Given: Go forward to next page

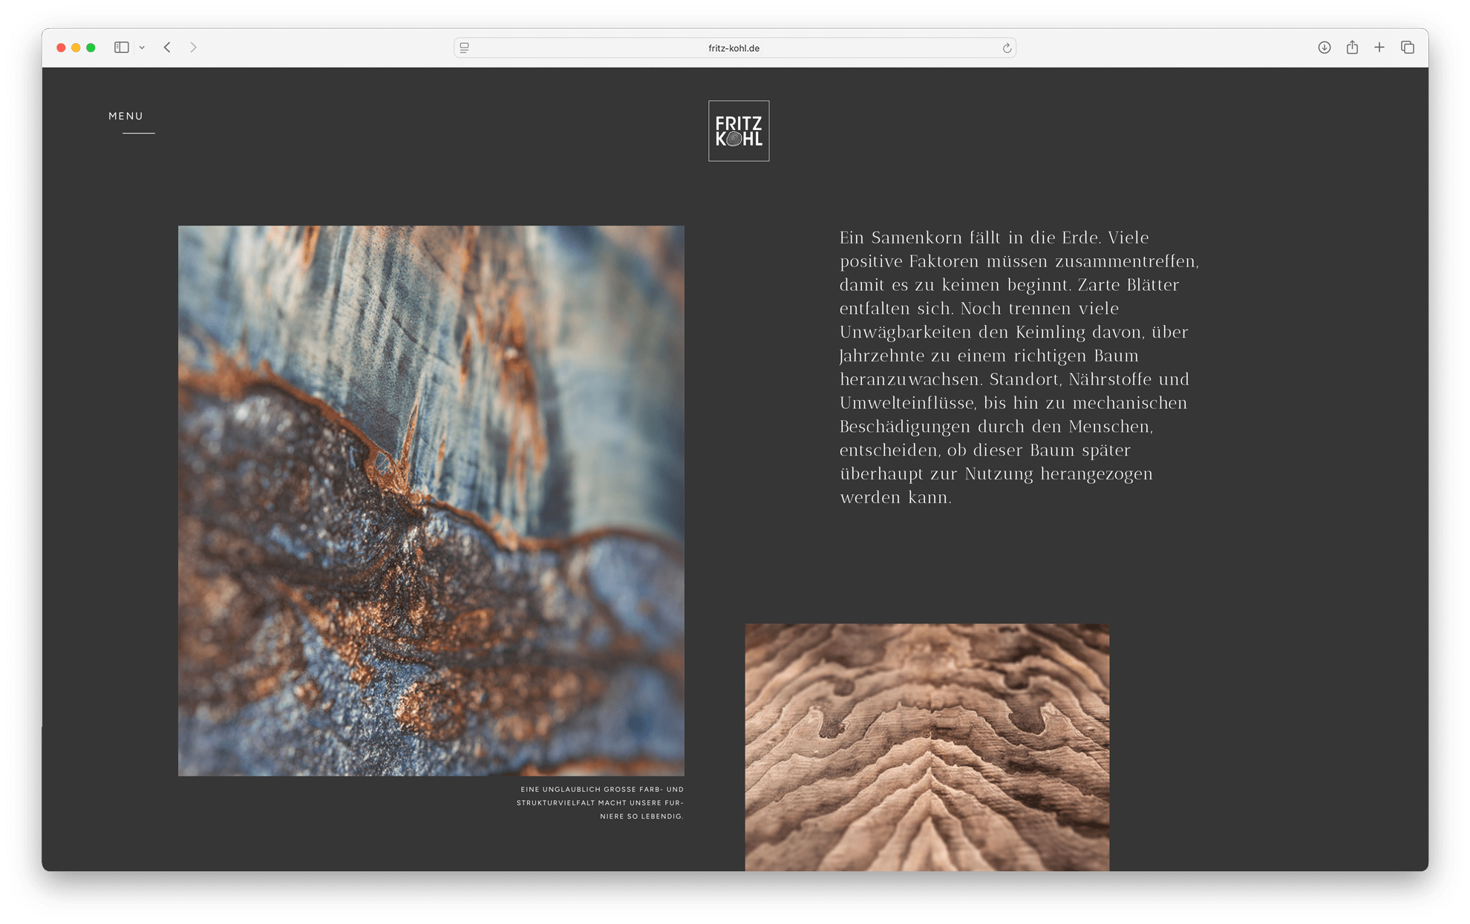Looking at the screenshot, I should coord(194,47).
